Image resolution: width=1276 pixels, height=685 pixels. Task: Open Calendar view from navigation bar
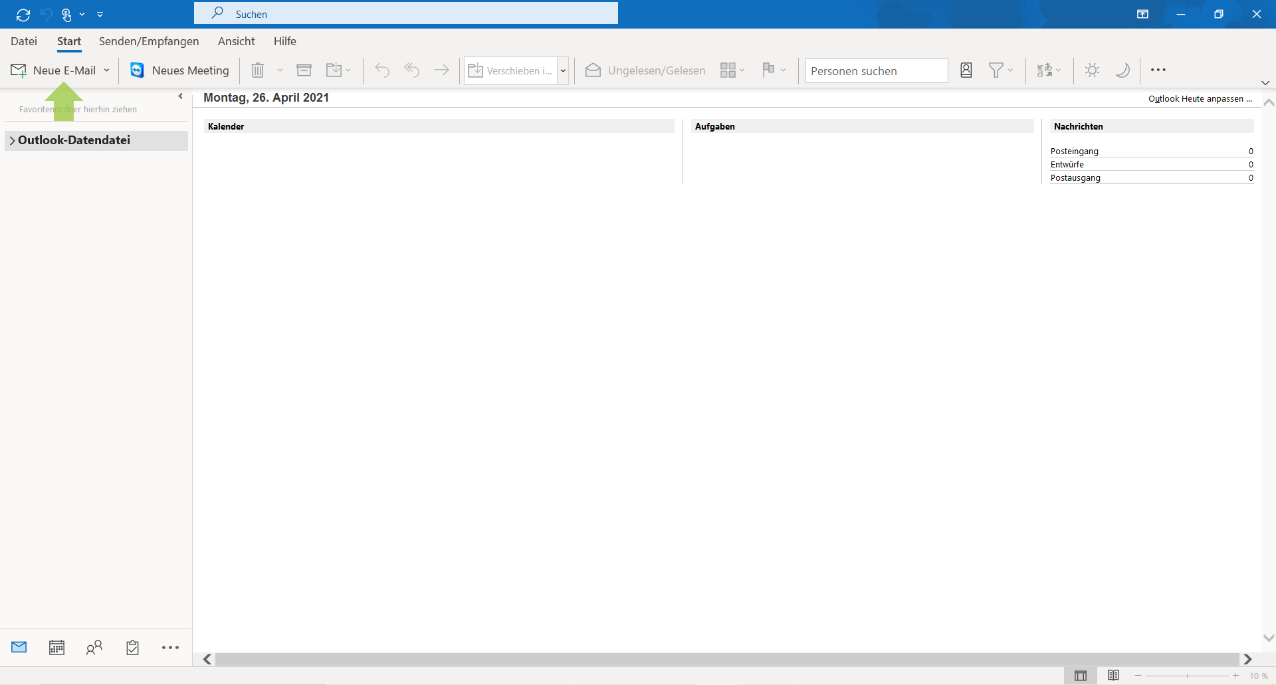coord(56,647)
